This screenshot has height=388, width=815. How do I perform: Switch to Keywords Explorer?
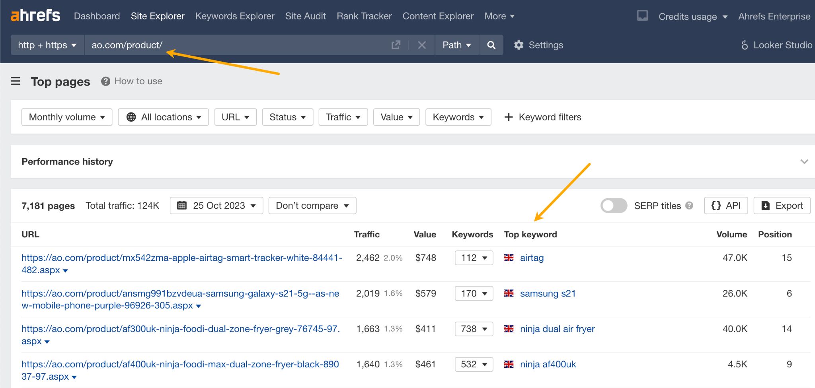[x=235, y=16]
